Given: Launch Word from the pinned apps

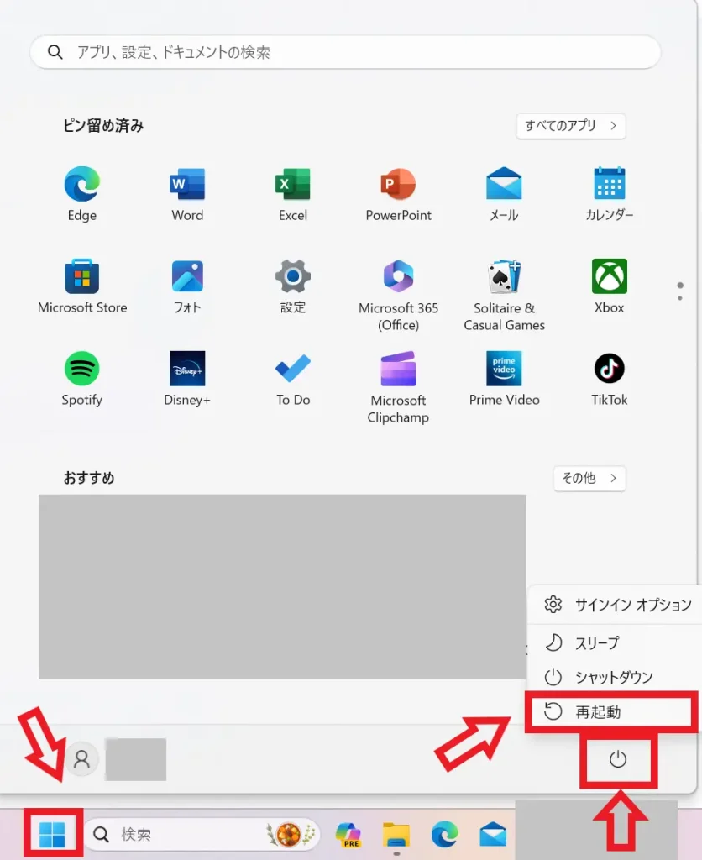Looking at the screenshot, I should click(187, 194).
